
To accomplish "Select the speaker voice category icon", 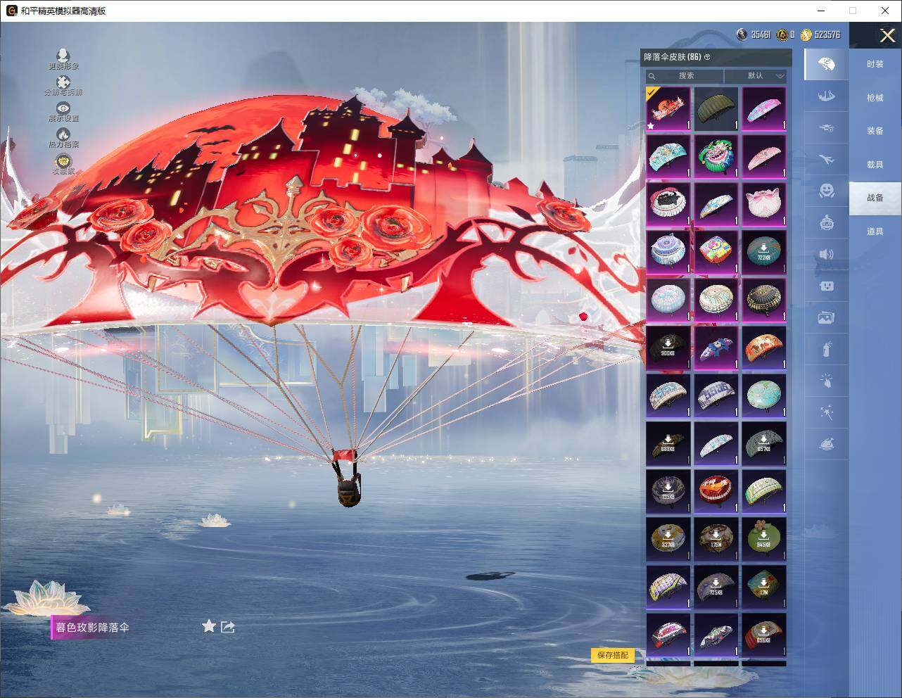I will pos(827,254).
